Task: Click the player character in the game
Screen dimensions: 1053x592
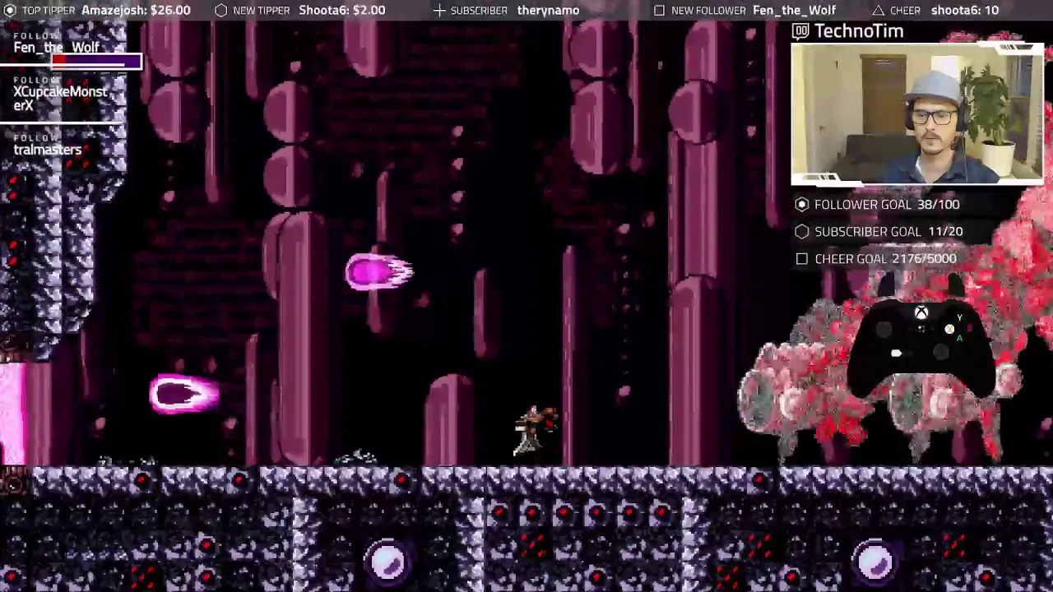Action: pos(535,429)
